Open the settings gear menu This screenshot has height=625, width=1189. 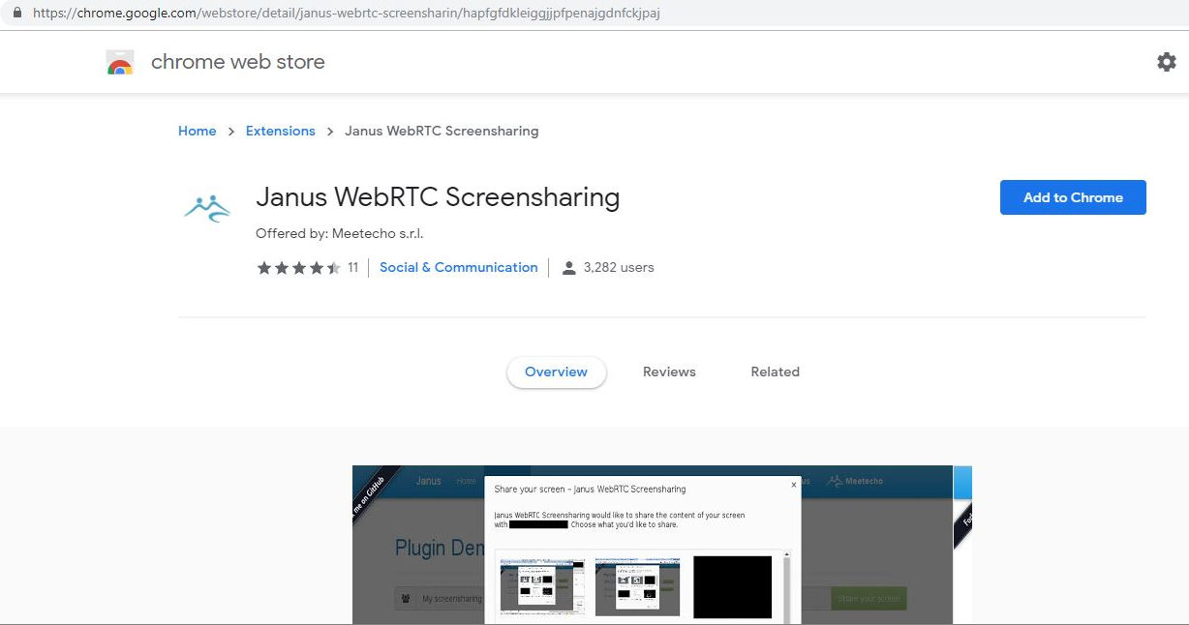pyautogui.click(x=1166, y=61)
